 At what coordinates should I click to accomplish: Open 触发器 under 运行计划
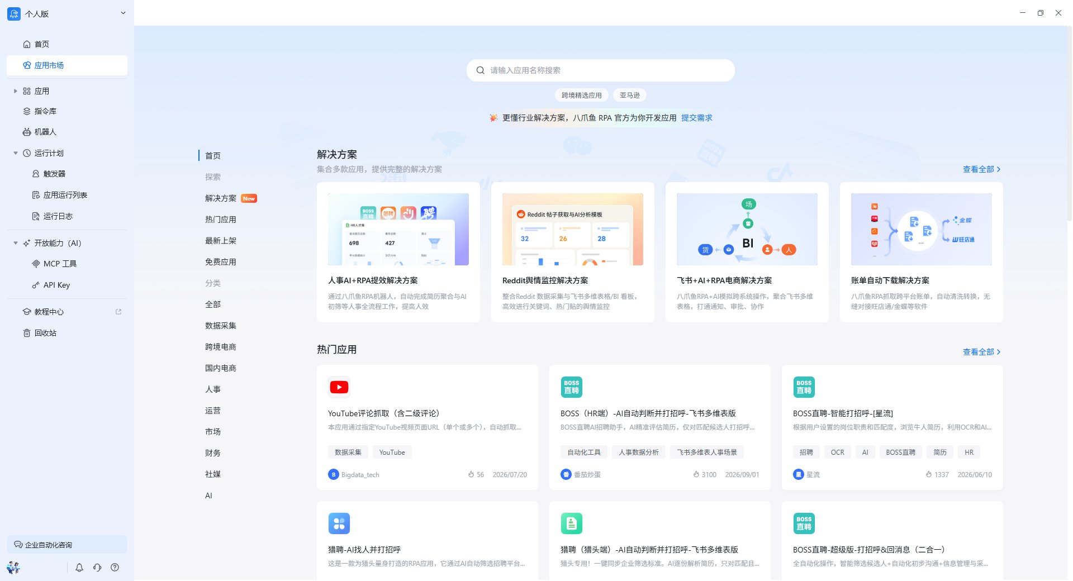[x=67, y=174]
